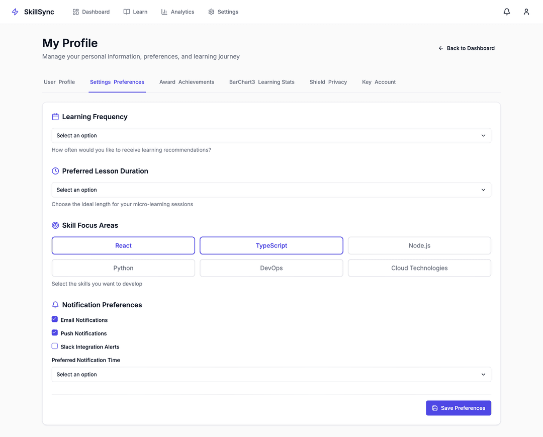This screenshot has width=543, height=437.
Task: Click the SkillSync lightning bolt logo
Action: (15, 12)
